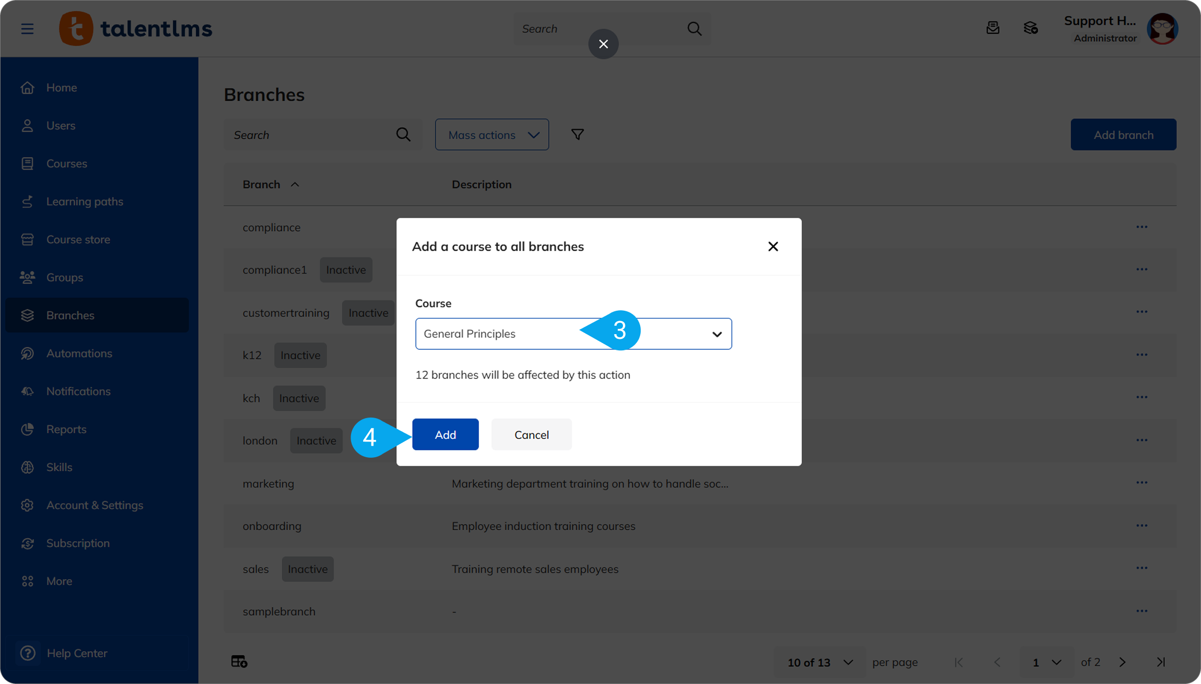Click Add branch button
Image resolution: width=1201 pixels, height=684 pixels.
(x=1123, y=135)
